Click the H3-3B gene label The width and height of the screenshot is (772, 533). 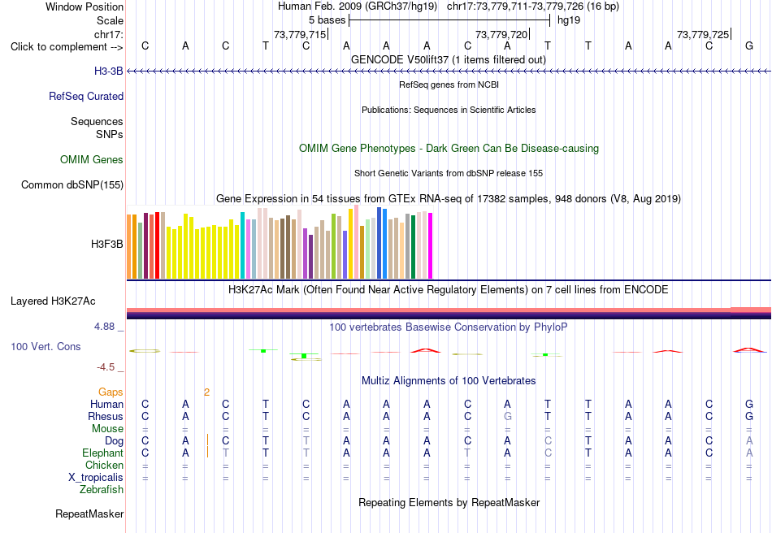pos(108,71)
